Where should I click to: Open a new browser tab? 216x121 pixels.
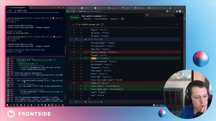tap(163, 8)
